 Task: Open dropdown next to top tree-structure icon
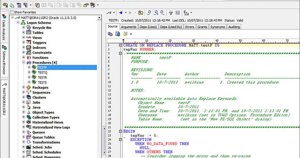(31, 5)
